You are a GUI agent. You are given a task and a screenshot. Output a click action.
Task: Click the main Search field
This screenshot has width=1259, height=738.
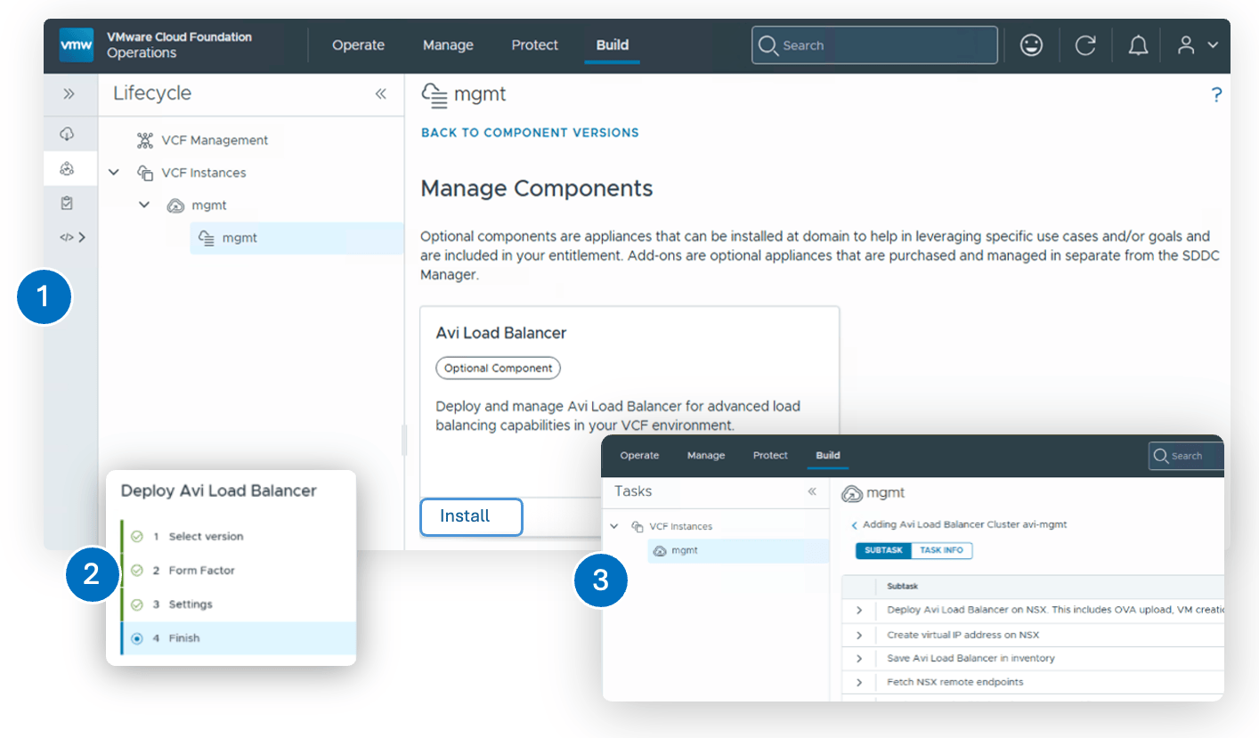coord(874,45)
